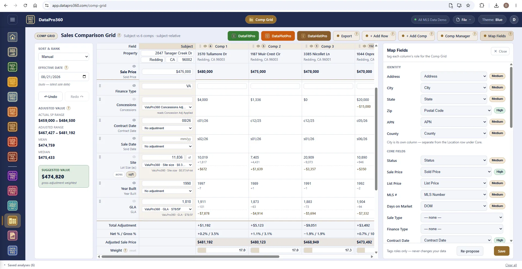Open the Home icon in the sidebar
This screenshot has width=522, height=269.
pyautogui.click(x=13, y=37)
